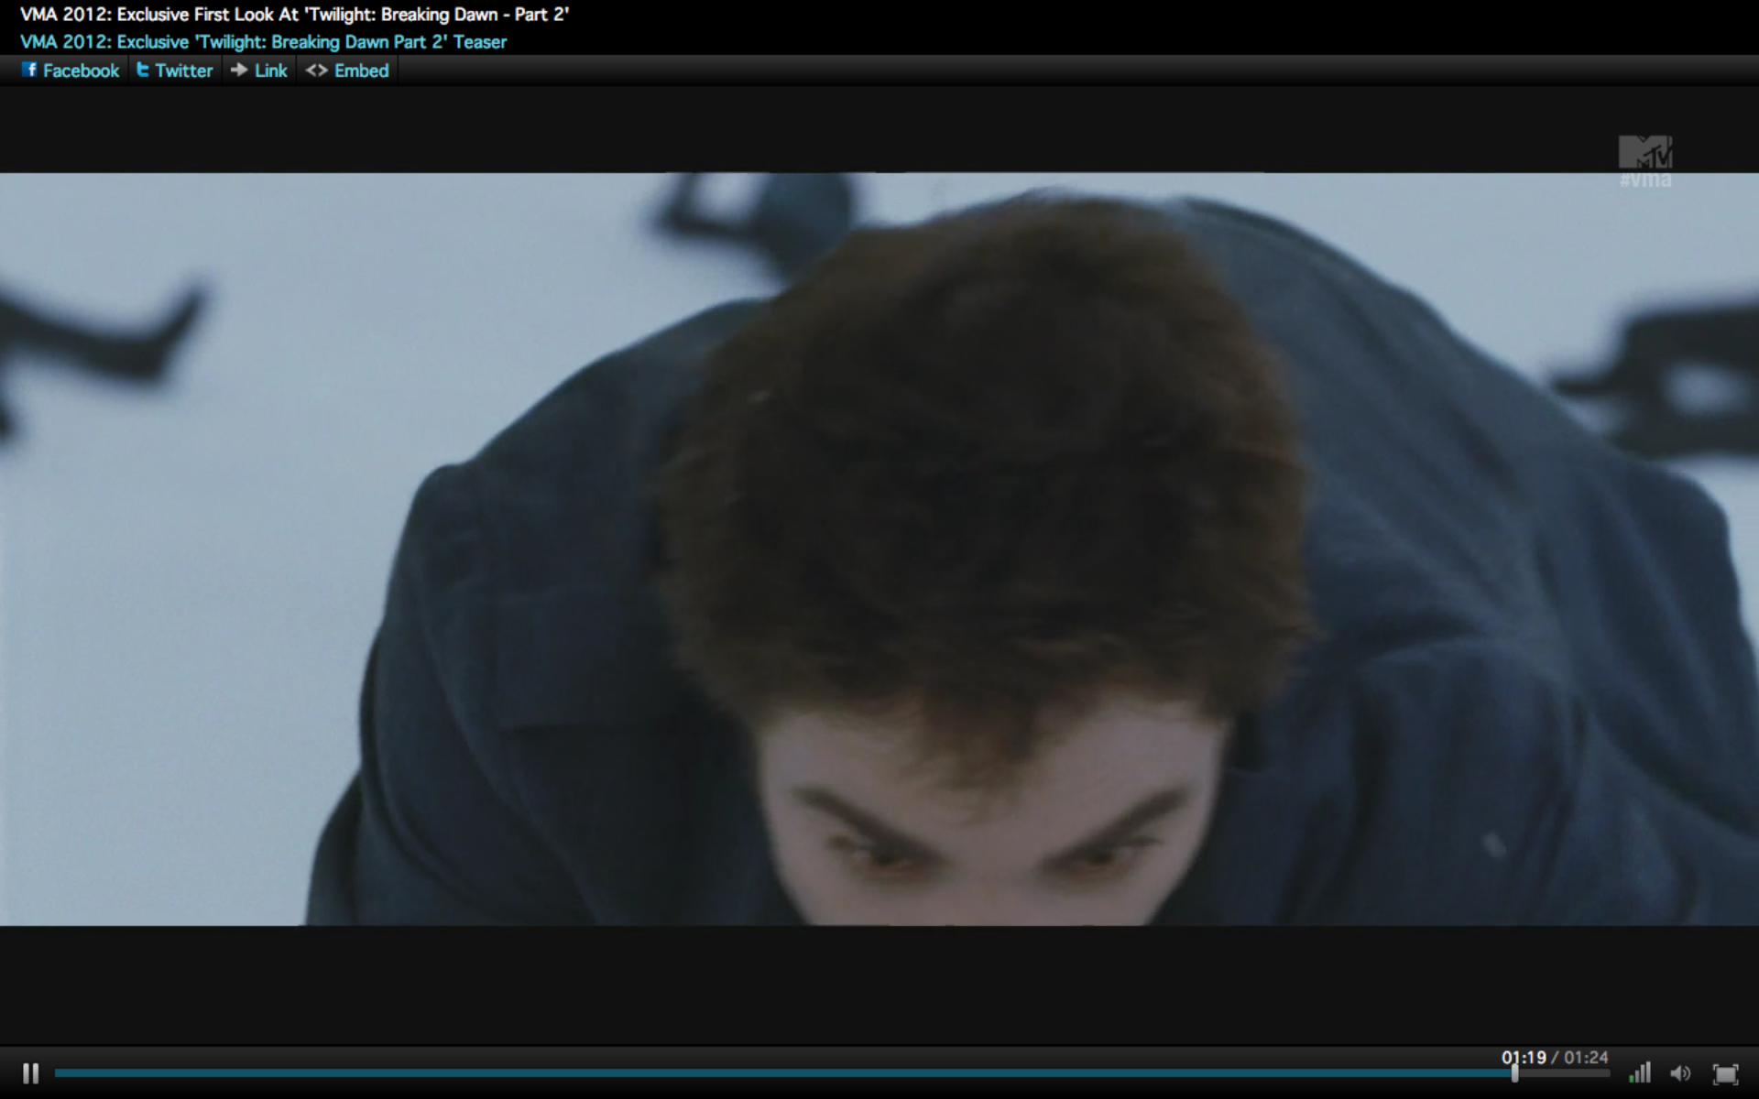Toggle fullscreen mode with the fullscreen icon

point(1725,1073)
